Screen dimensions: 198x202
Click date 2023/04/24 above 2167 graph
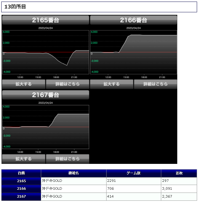tap(46, 103)
